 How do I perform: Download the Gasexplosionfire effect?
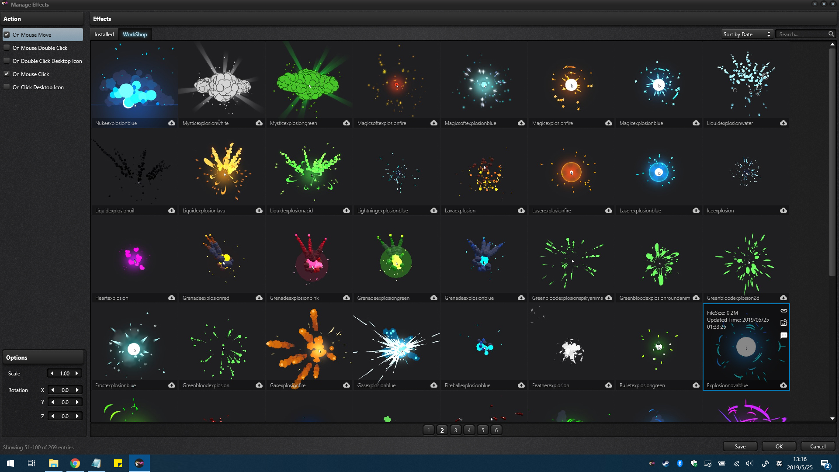pos(346,385)
